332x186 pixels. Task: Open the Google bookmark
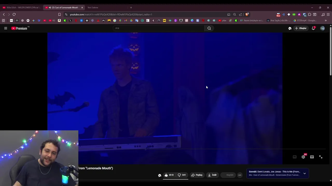[x=115, y=20]
